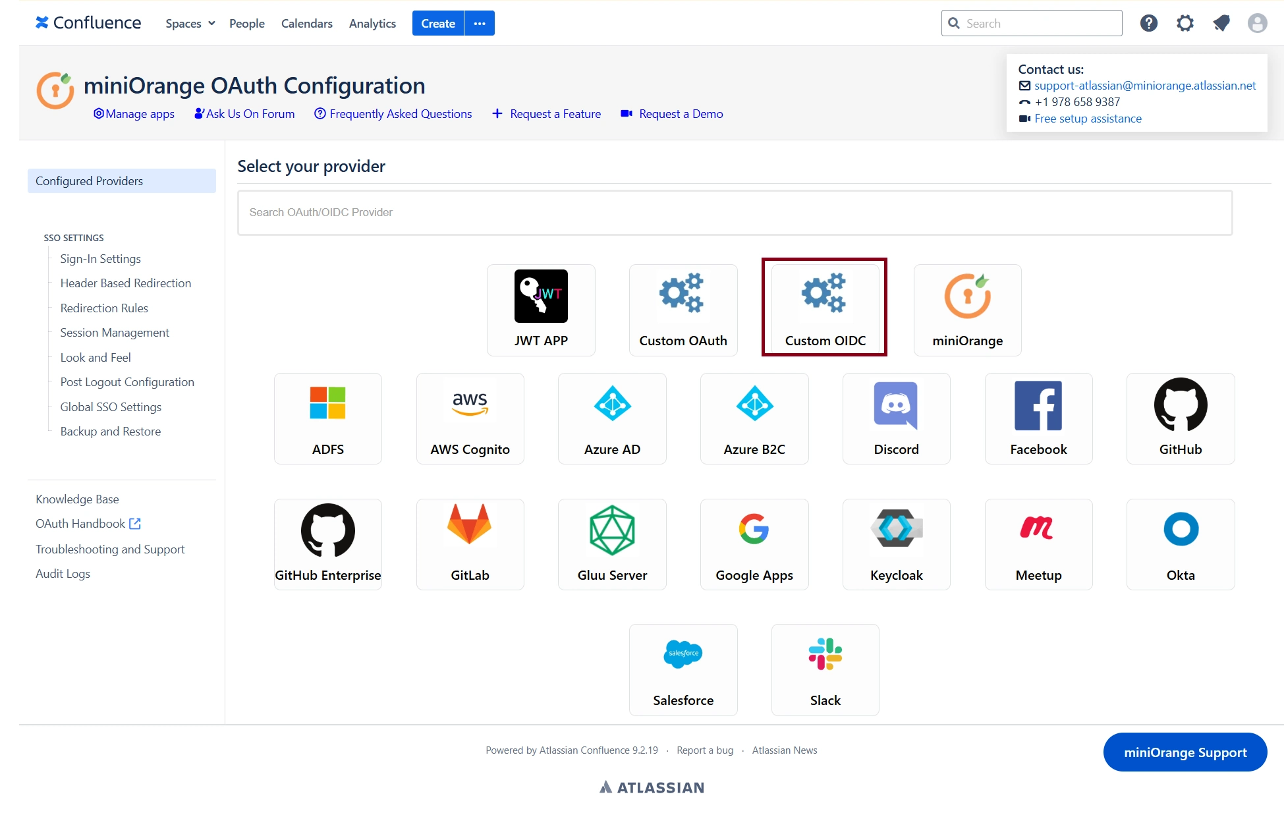Open Look and Feel settings
The image size is (1284, 813).
96,357
